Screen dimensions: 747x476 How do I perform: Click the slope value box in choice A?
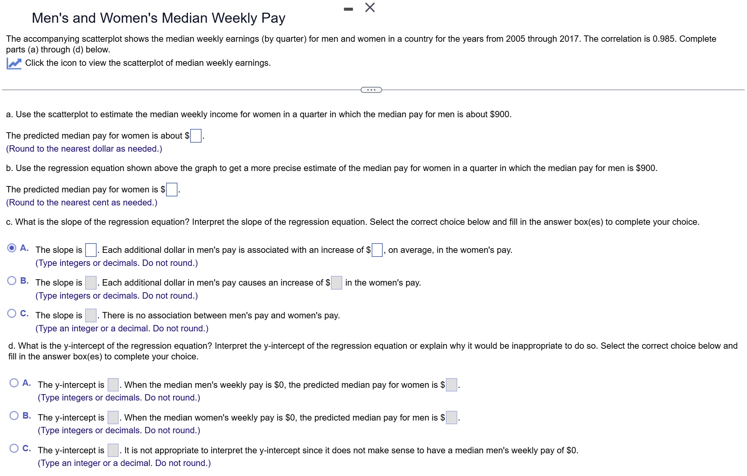click(90, 249)
